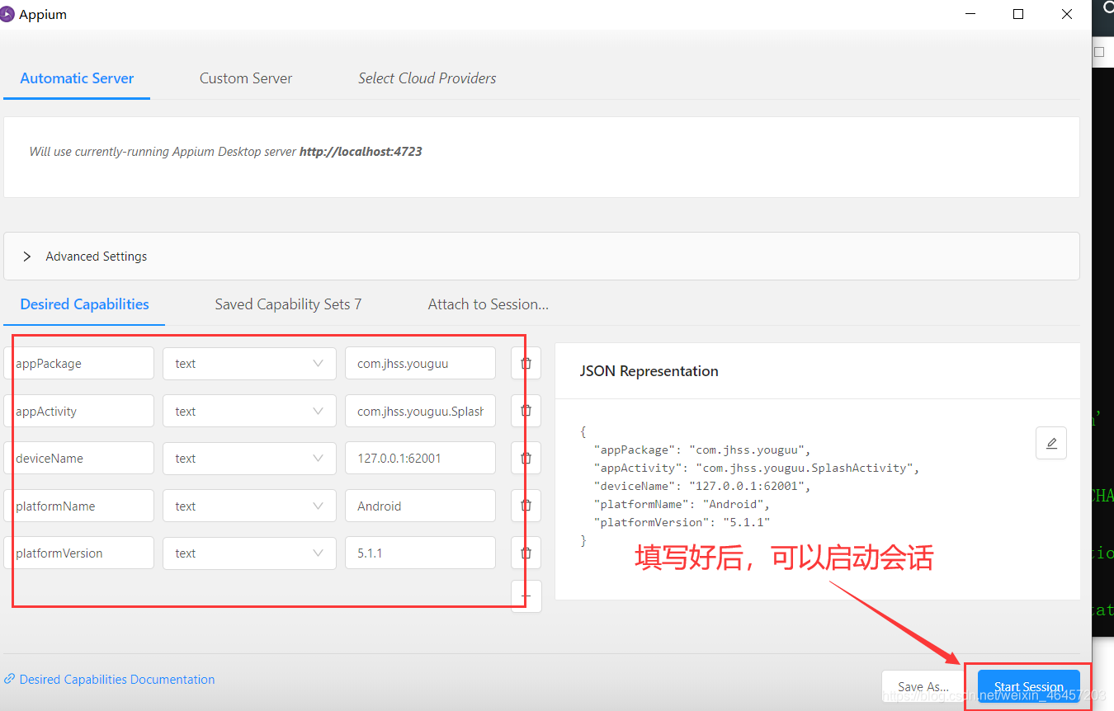Add a new capability row with plus button

[526, 596]
